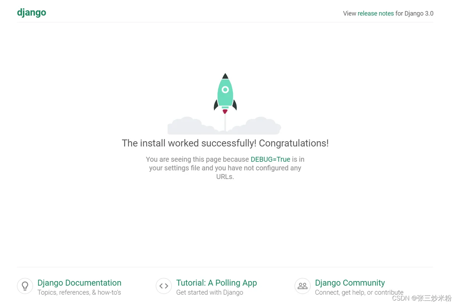Click 'Topics, references, & how-to's' text
Image resolution: width=457 pixels, height=305 pixels.
pyautogui.click(x=79, y=292)
